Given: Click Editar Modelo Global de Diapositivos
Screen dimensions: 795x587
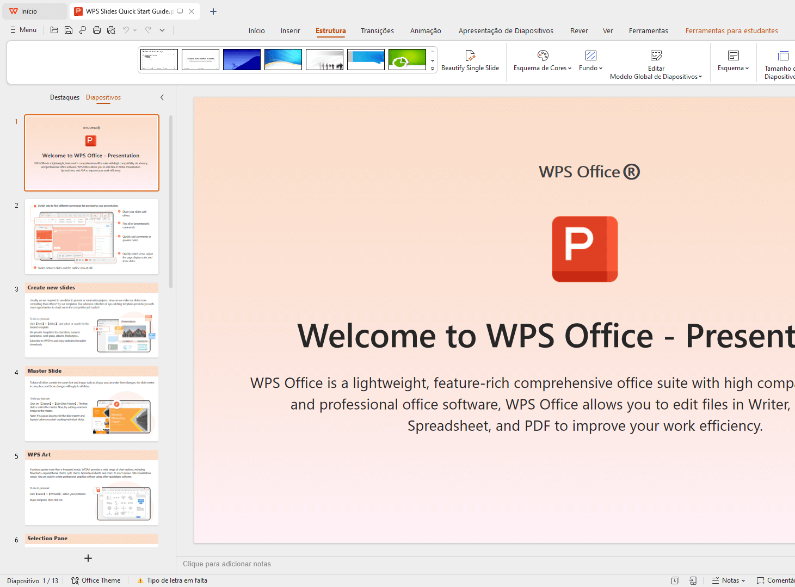Looking at the screenshot, I should [x=656, y=65].
